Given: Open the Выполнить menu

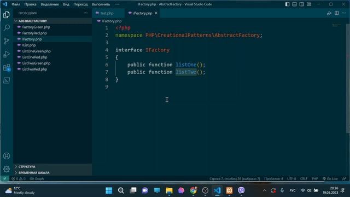Looking at the screenshot, I should click(x=101, y=4).
